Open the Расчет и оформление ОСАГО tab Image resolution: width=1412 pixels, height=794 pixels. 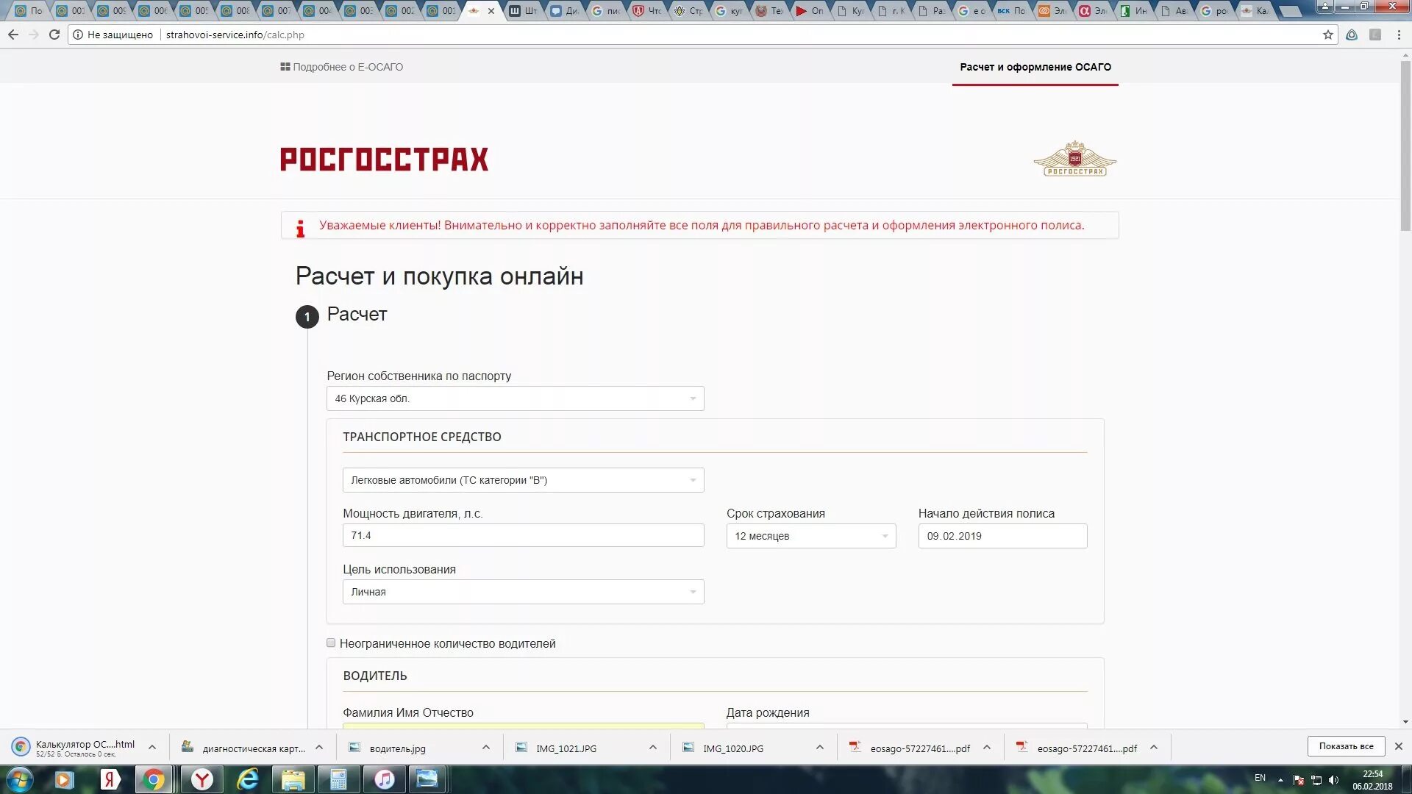tap(1035, 67)
